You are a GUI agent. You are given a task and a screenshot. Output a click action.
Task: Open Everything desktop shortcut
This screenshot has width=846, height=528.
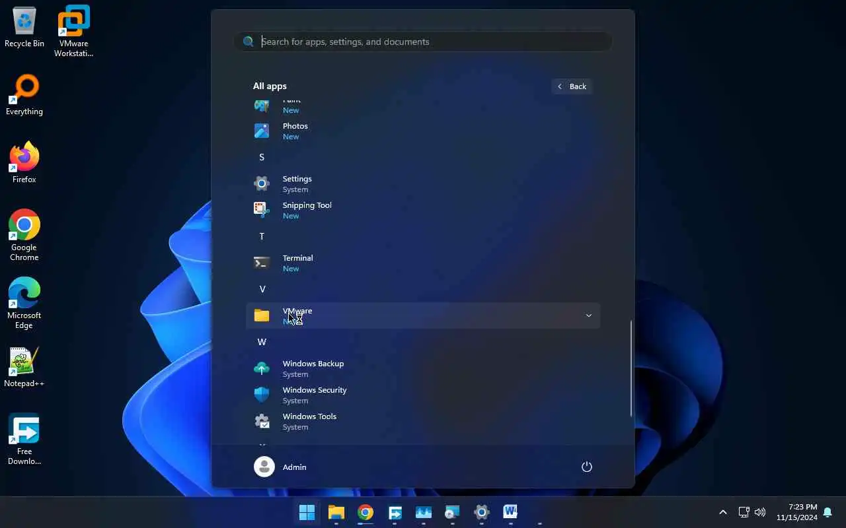tap(24, 96)
